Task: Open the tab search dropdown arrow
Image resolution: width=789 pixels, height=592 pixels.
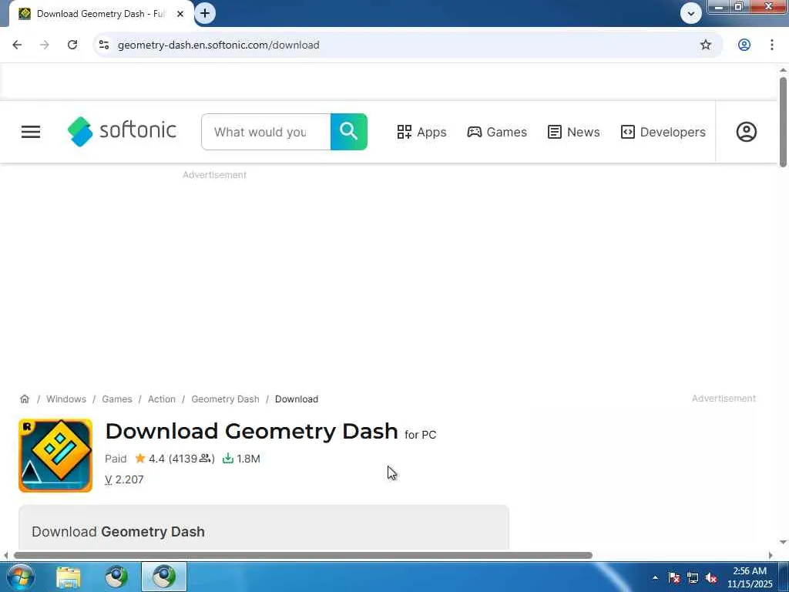Action: [x=691, y=14]
